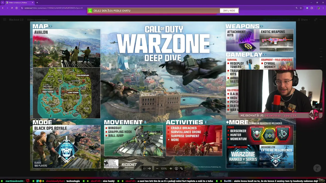Open the browser page zoom indicator
Image resolution: width=326 pixels, height=183 pixels.
point(296,8)
